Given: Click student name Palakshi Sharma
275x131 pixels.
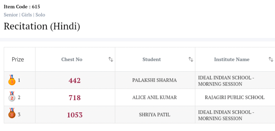Looking at the screenshot, I should [154, 80].
